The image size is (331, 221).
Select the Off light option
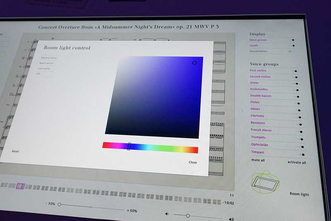[38, 74]
